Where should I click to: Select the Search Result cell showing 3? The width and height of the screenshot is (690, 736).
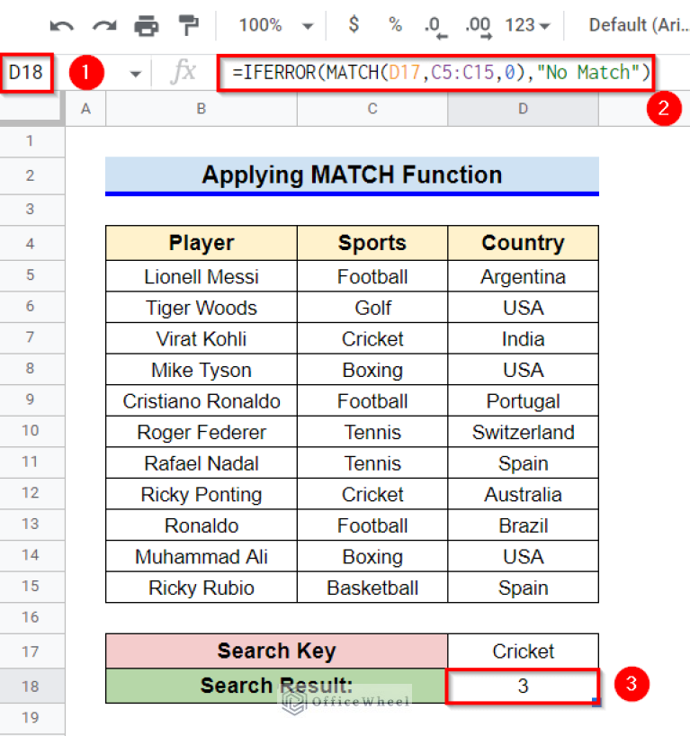pyautogui.click(x=522, y=684)
